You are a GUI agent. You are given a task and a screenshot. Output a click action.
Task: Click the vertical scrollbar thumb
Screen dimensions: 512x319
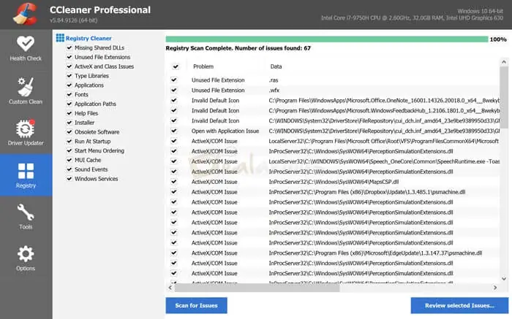click(x=504, y=97)
